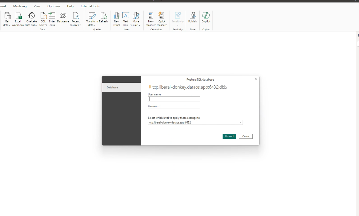Click the Connect button

coord(229,136)
